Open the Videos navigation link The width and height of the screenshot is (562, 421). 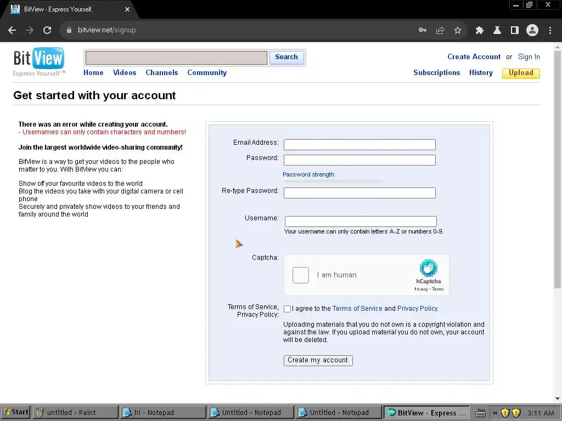(x=125, y=73)
